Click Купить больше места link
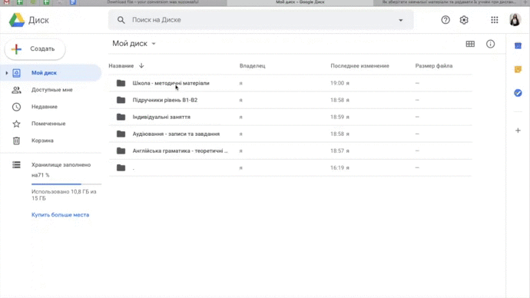The width and height of the screenshot is (530, 298). click(60, 215)
